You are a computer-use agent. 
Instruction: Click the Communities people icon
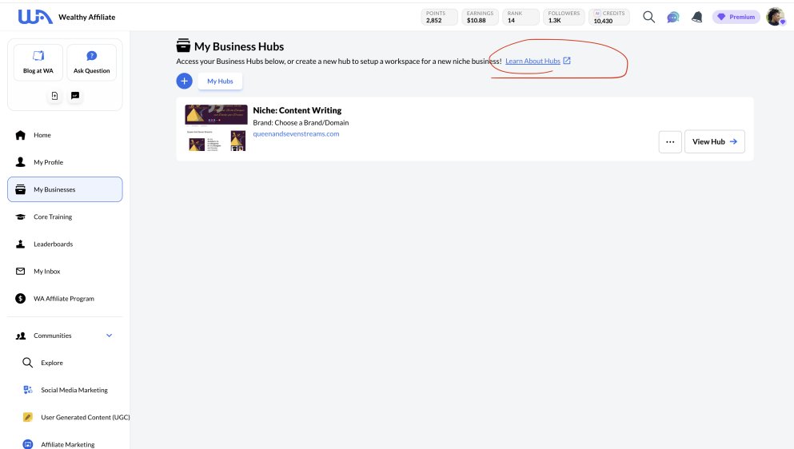21,336
